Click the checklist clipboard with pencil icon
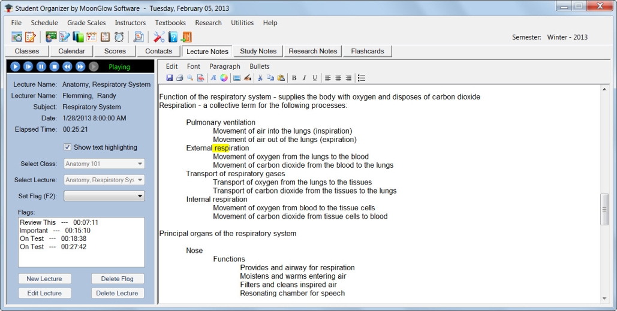617x311 pixels. (x=31, y=37)
